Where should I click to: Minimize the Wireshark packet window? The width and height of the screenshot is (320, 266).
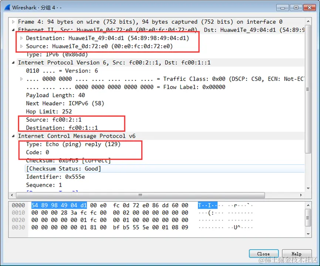click(x=283, y=8)
